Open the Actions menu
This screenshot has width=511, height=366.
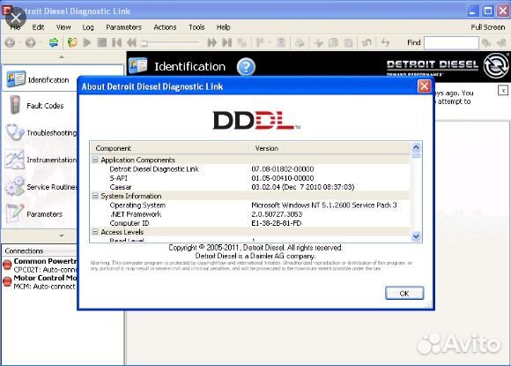pyautogui.click(x=165, y=27)
